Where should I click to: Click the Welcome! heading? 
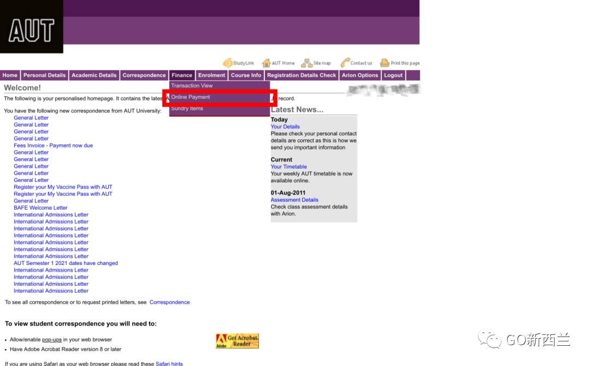pyautogui.click(x=22, y=87)
